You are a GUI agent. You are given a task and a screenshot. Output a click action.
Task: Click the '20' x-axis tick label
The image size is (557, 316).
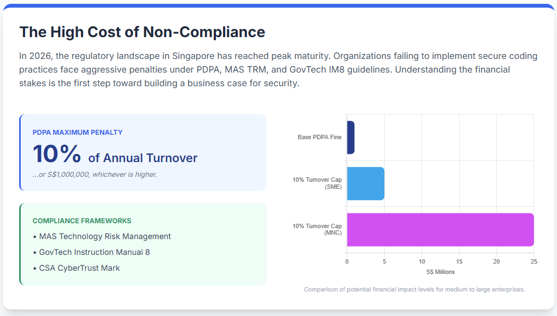coord(497,262)
